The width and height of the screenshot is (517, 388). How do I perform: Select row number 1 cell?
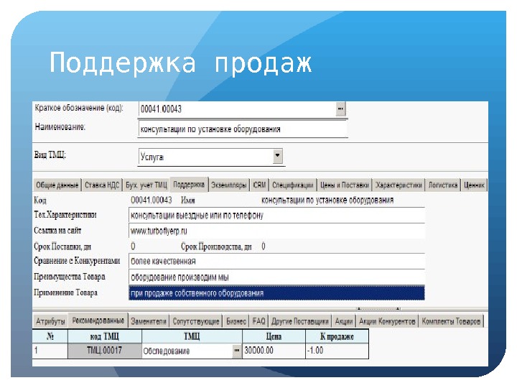pyautogui.click(x=50, y=351)
